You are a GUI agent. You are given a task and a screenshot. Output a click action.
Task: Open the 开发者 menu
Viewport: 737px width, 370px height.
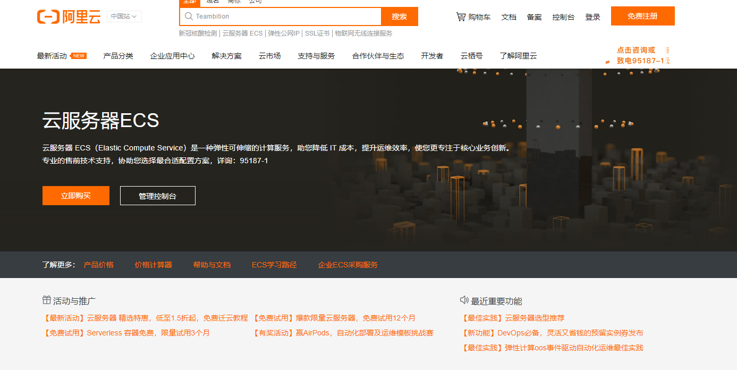[432, 56]
